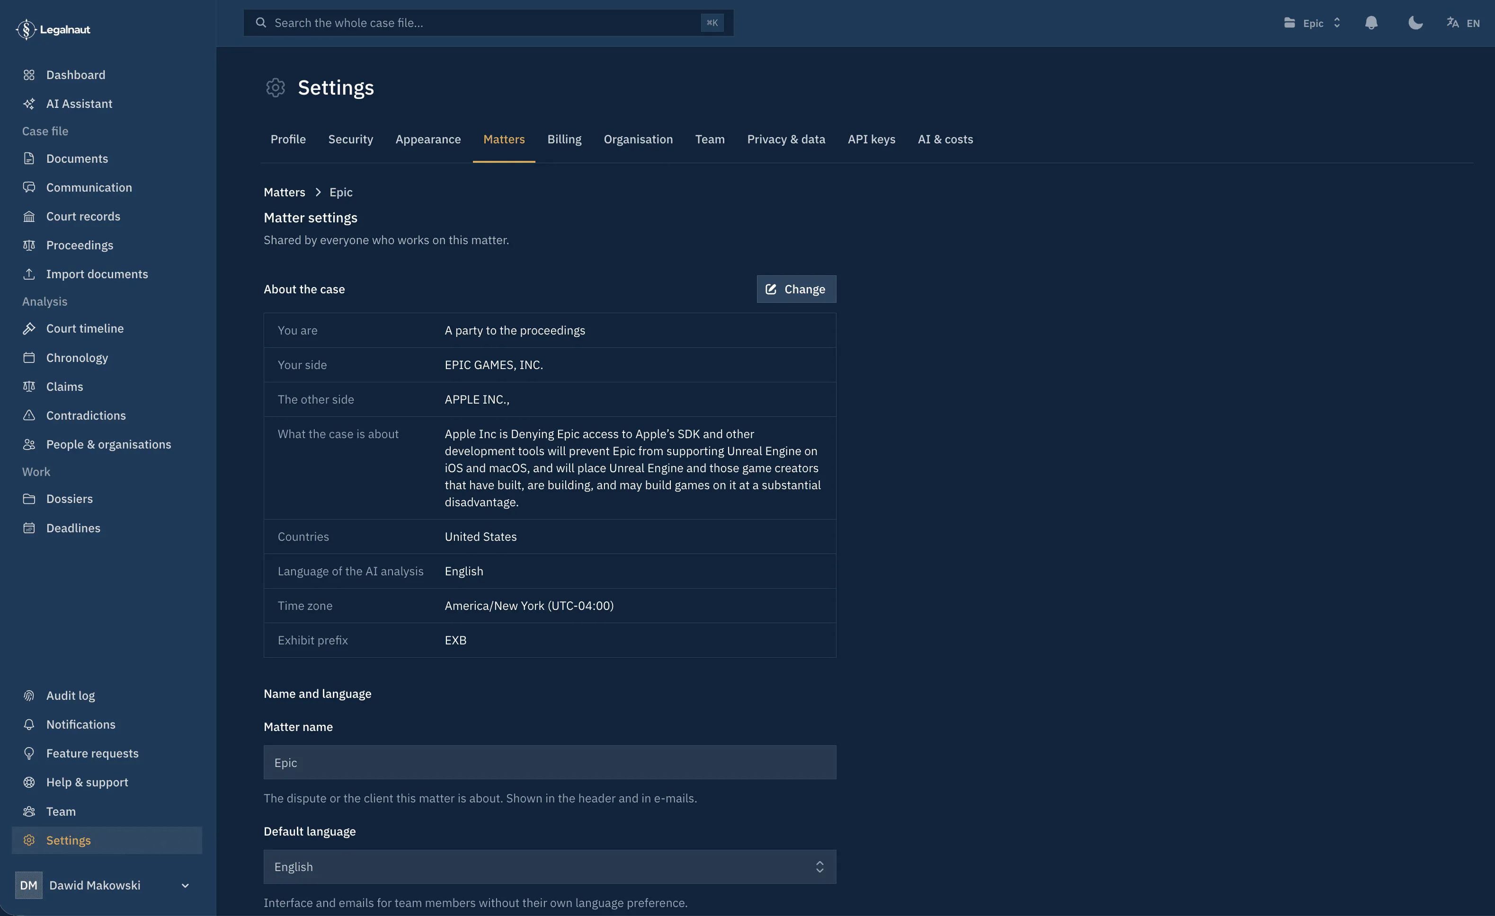Switch to the Profile tab
The height and width of the screenshot is (916, 1495).
coord(288,140)
